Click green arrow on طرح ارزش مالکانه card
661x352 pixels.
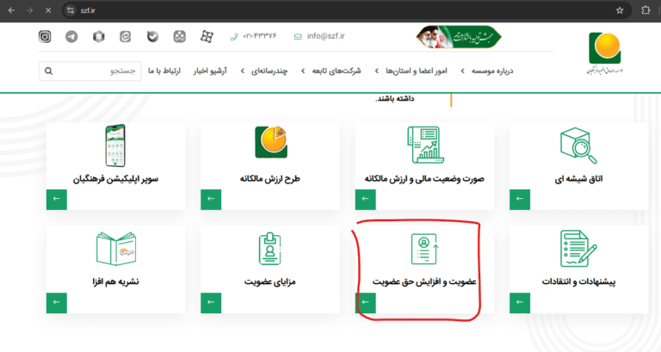click(211, 200)
